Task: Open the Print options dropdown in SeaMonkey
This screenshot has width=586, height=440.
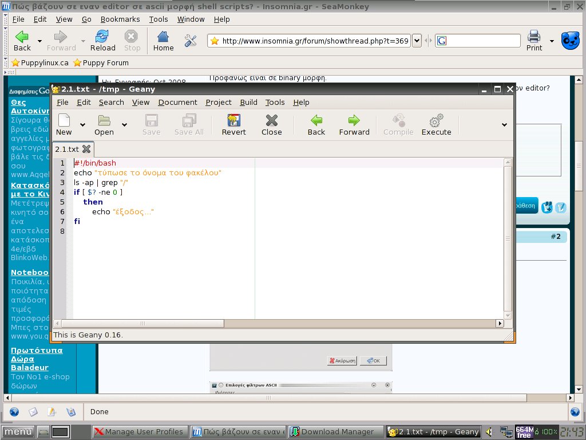Action: click(x=552, y=41)
